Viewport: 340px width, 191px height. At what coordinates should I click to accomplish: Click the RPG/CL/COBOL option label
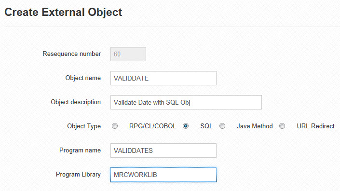tap(153, 126)
